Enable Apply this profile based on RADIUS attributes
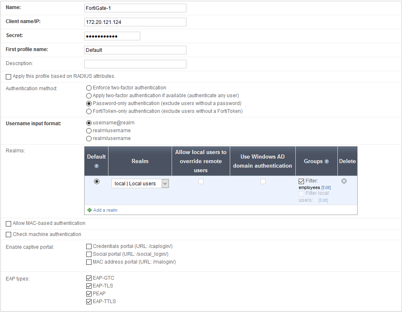This screenshot has height=313, width=403. pyautogui.click(x=9, y=77)
